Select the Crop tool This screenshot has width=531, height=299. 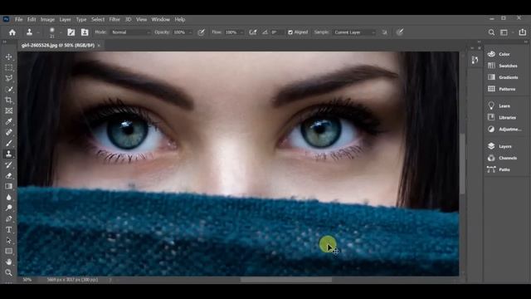click(x=9, y=100)
